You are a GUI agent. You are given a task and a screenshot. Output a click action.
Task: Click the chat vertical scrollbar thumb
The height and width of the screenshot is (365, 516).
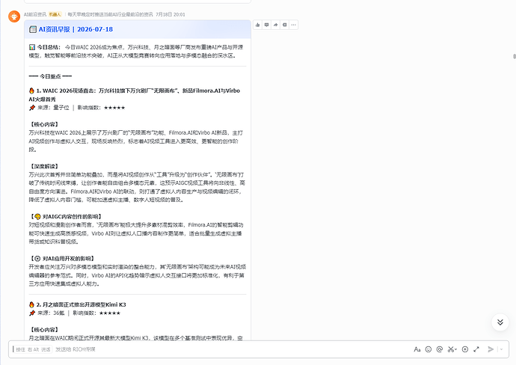[515, 56]
